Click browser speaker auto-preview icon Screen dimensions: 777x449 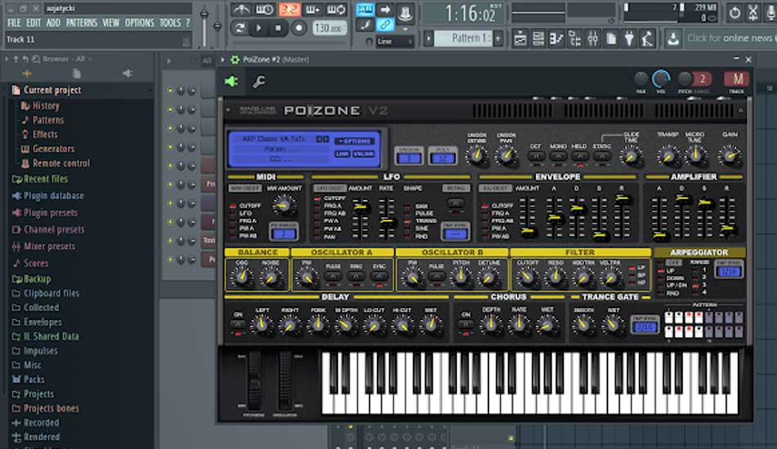(x=128, y=73)
